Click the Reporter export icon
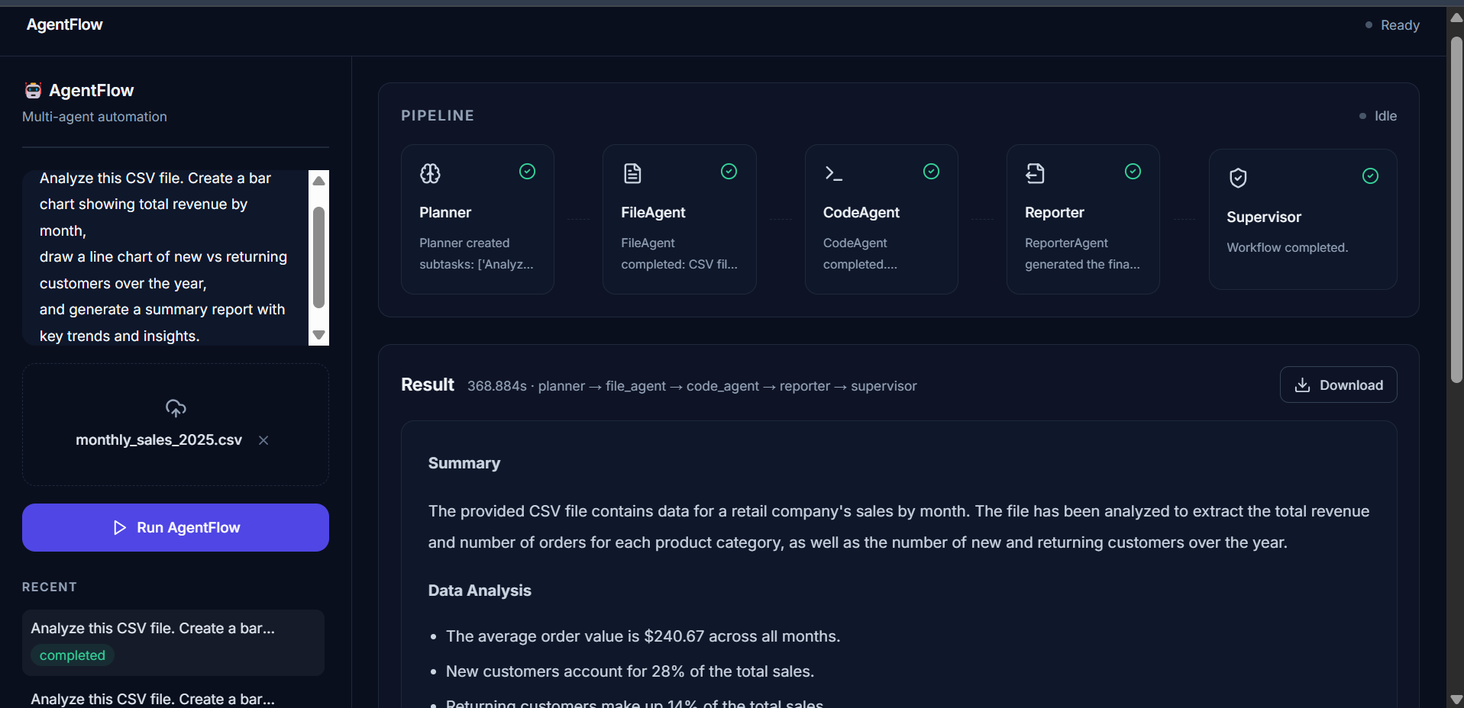Viewport: 1464px width, 708px height. pyautogui.click(x=1035, y=173)
